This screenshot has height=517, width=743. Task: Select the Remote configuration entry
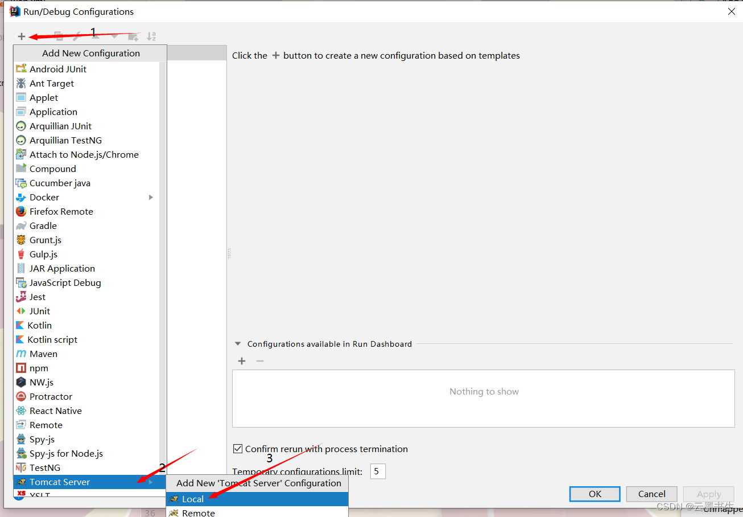pyautogui.click(x=86, y=425)
